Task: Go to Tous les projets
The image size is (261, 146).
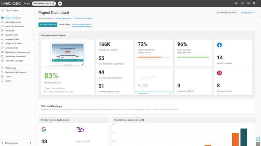Action: [12, 10]
